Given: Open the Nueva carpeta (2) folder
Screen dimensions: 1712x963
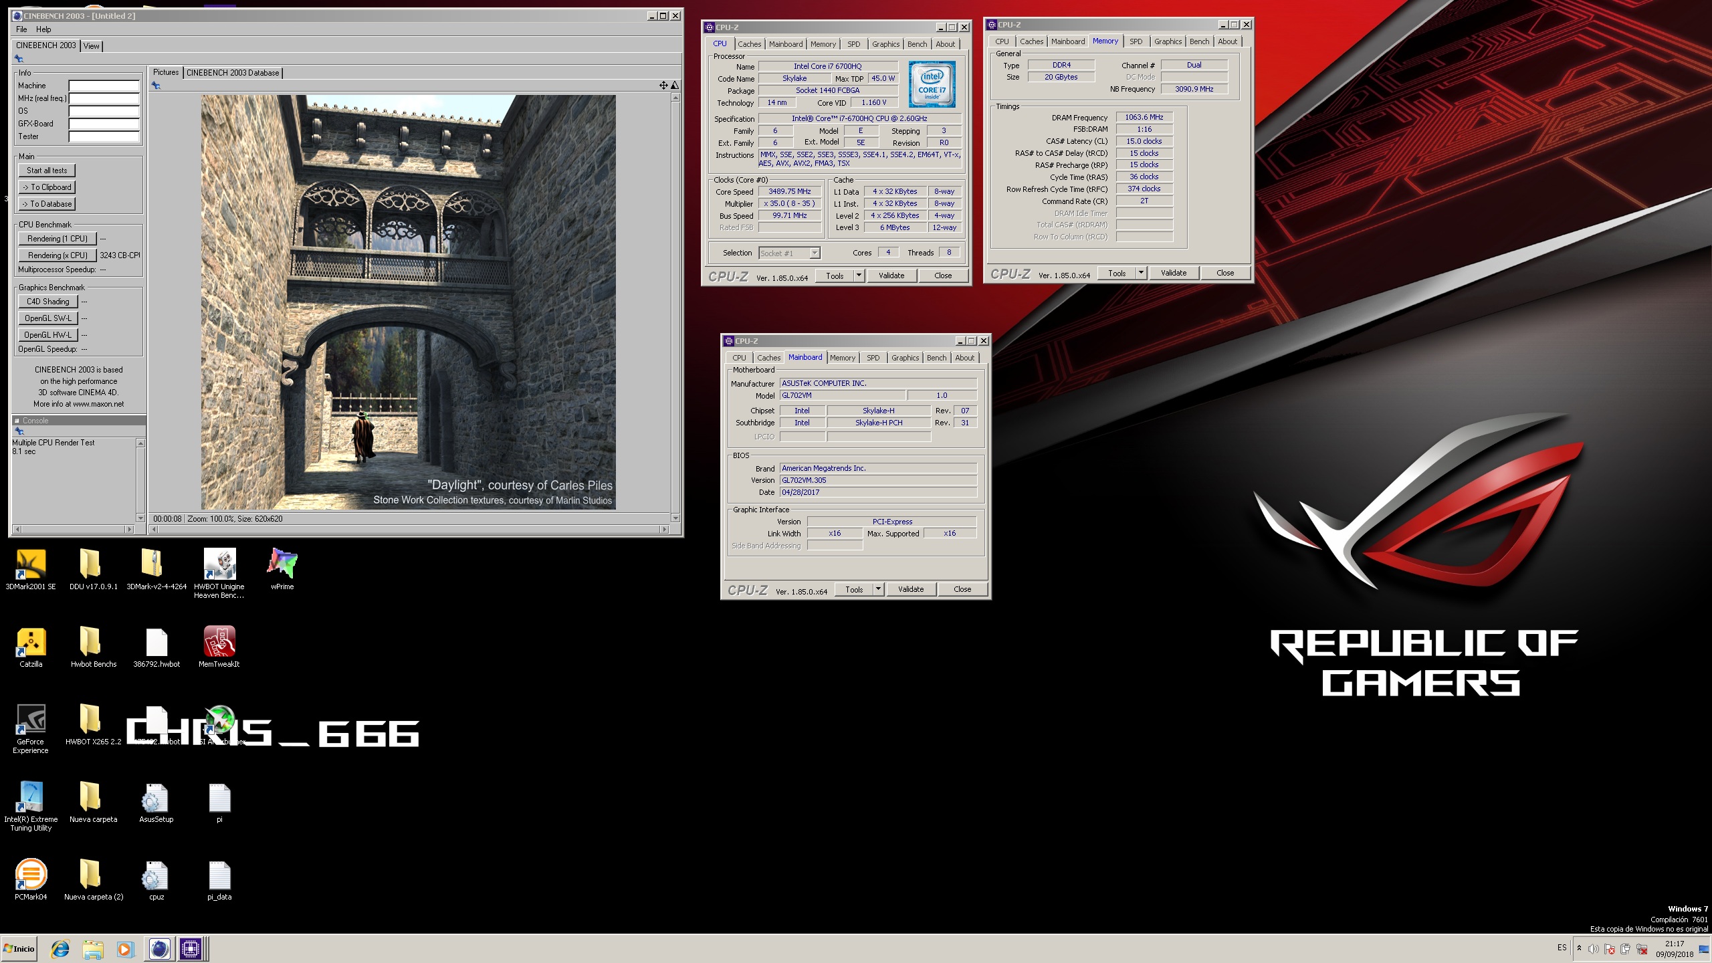Looking at the screenshot, I should pyautogui.click(x=93, y=879).
